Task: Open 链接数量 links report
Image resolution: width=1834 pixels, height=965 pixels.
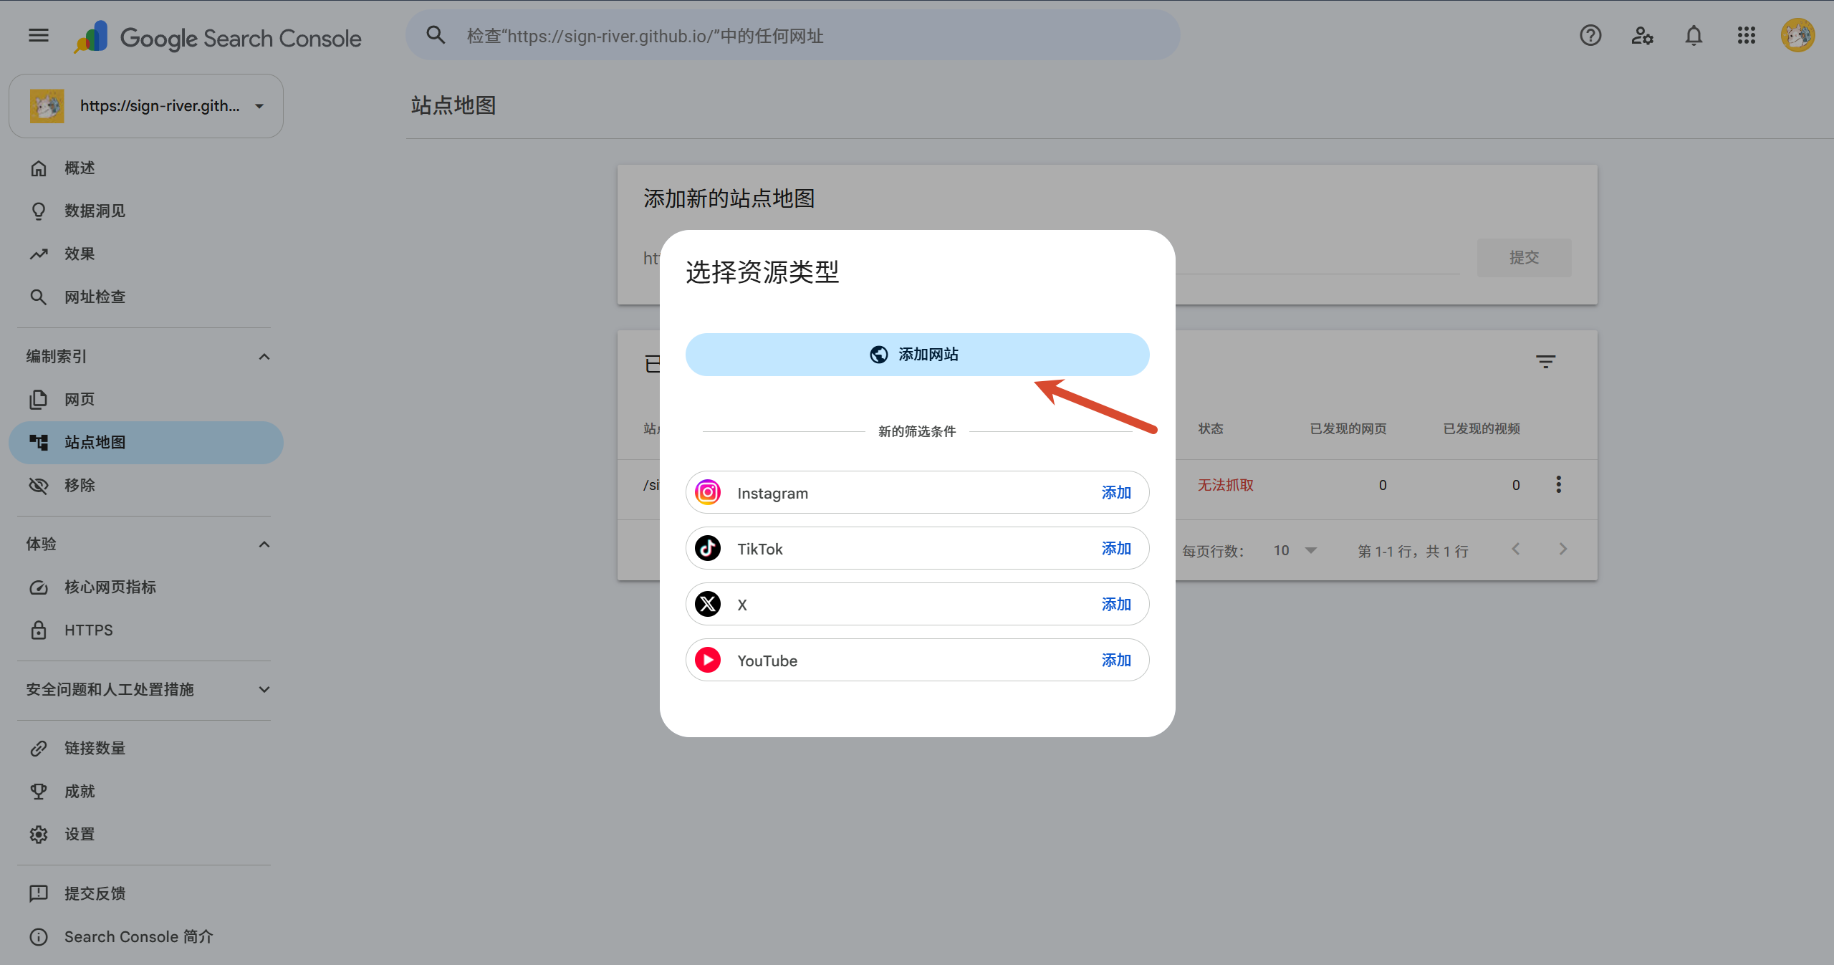Action: tap(146, 749)
